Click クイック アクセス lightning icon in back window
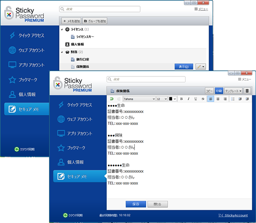Screen dimensions: 256x223 [x=12, y=35]
